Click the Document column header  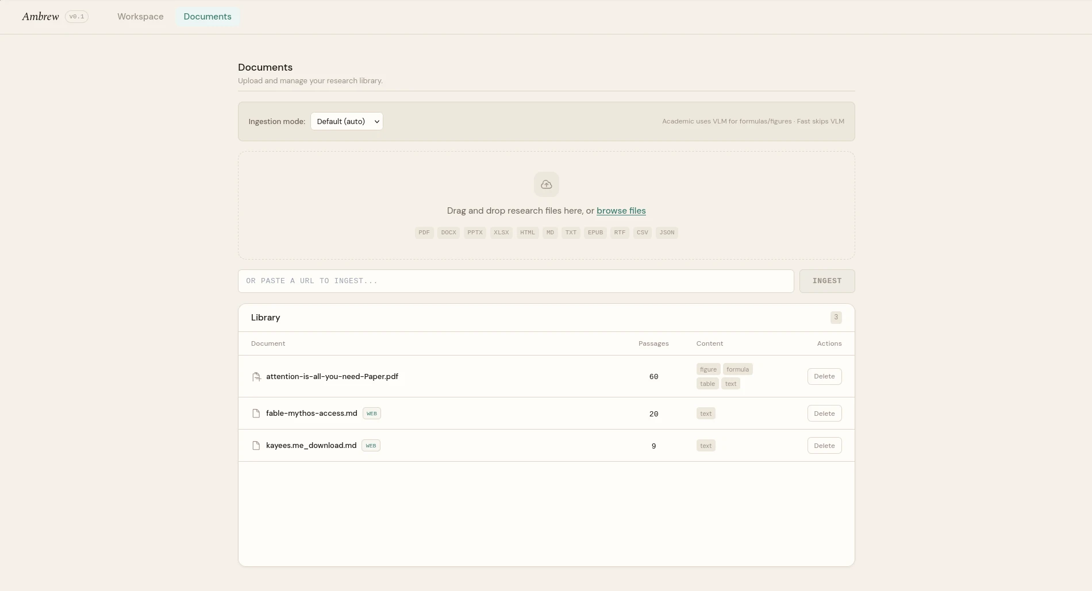tap(268, 343)
